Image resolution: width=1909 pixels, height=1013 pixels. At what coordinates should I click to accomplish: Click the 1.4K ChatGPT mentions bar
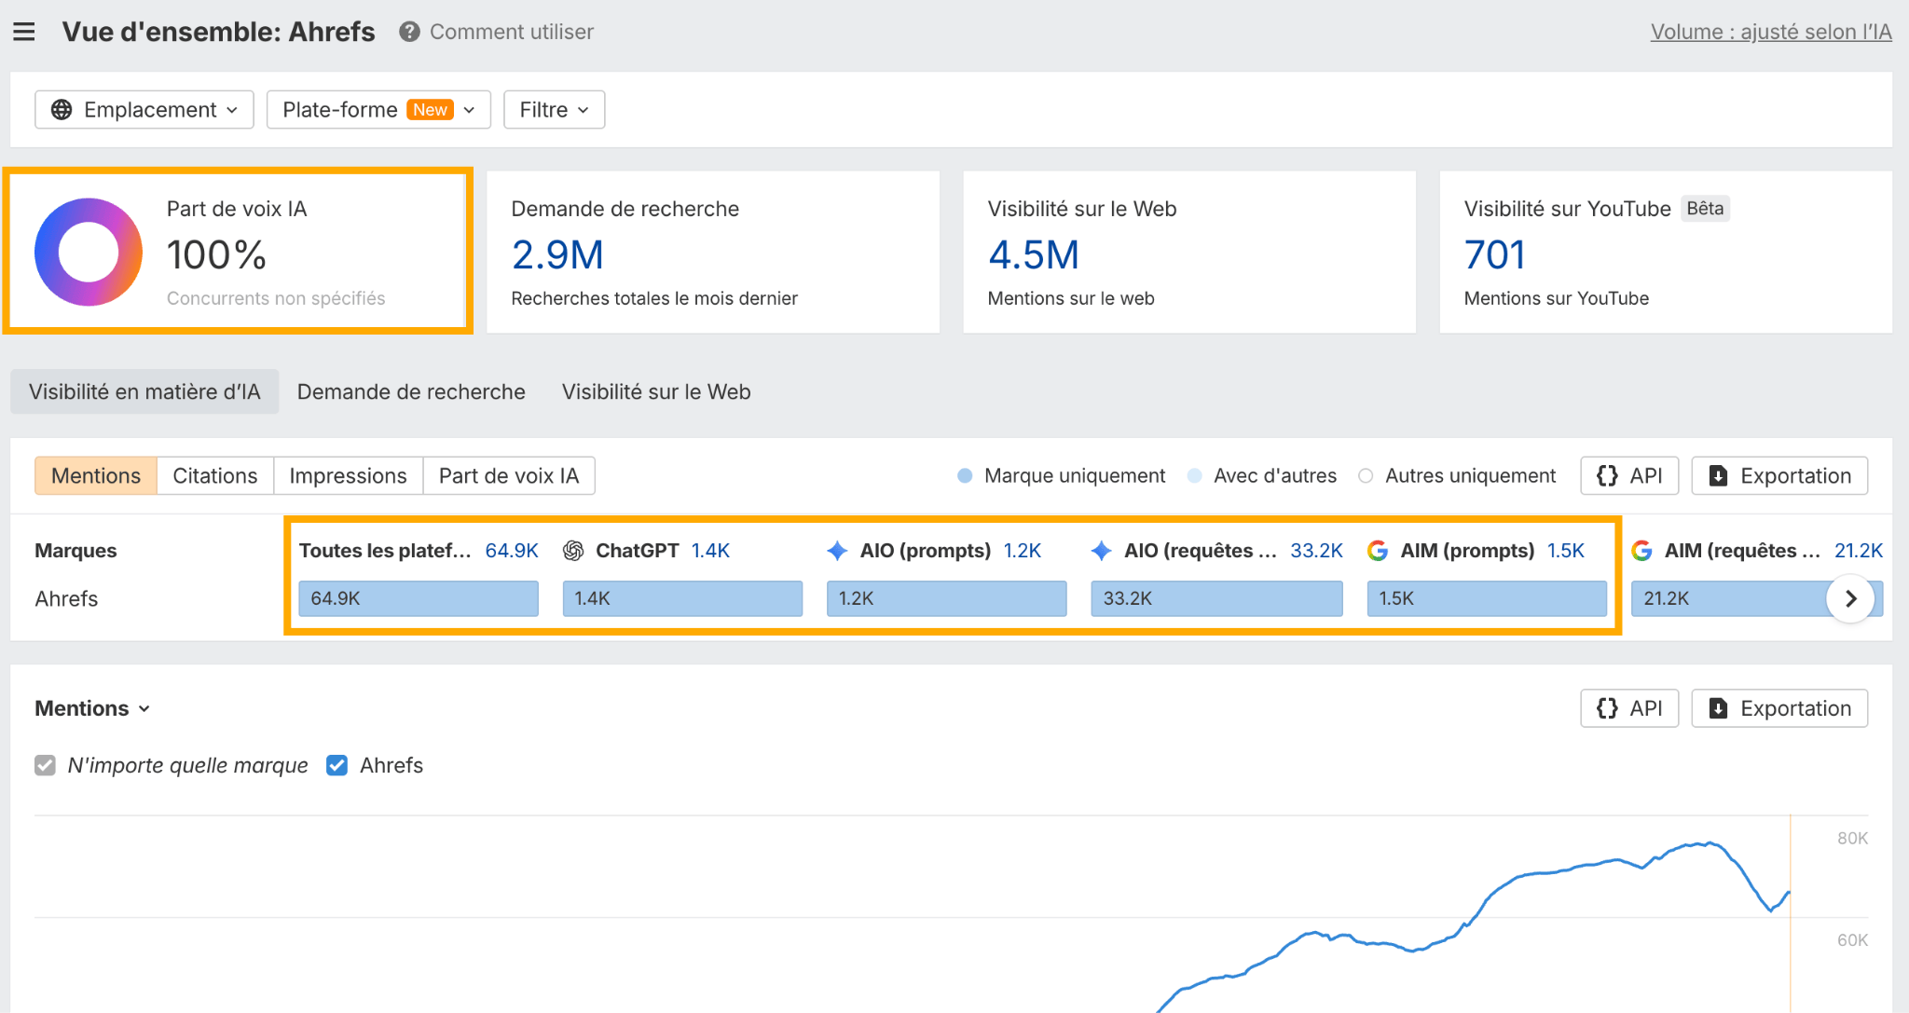(682, 598)
